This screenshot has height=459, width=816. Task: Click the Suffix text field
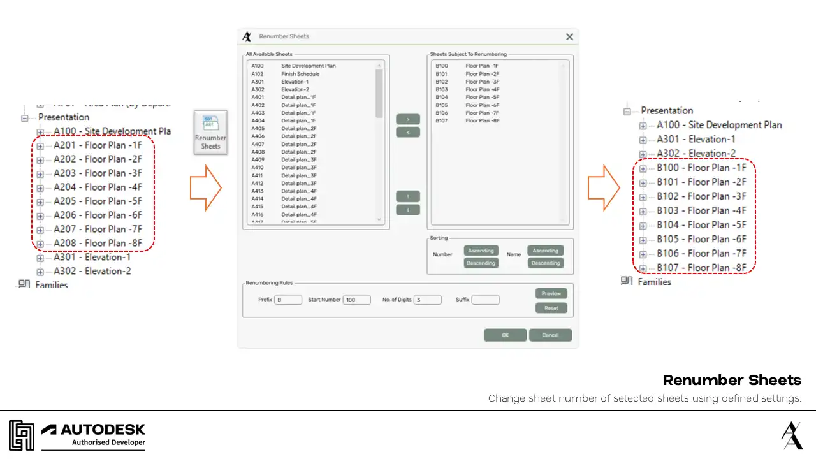tap(485, 300)
